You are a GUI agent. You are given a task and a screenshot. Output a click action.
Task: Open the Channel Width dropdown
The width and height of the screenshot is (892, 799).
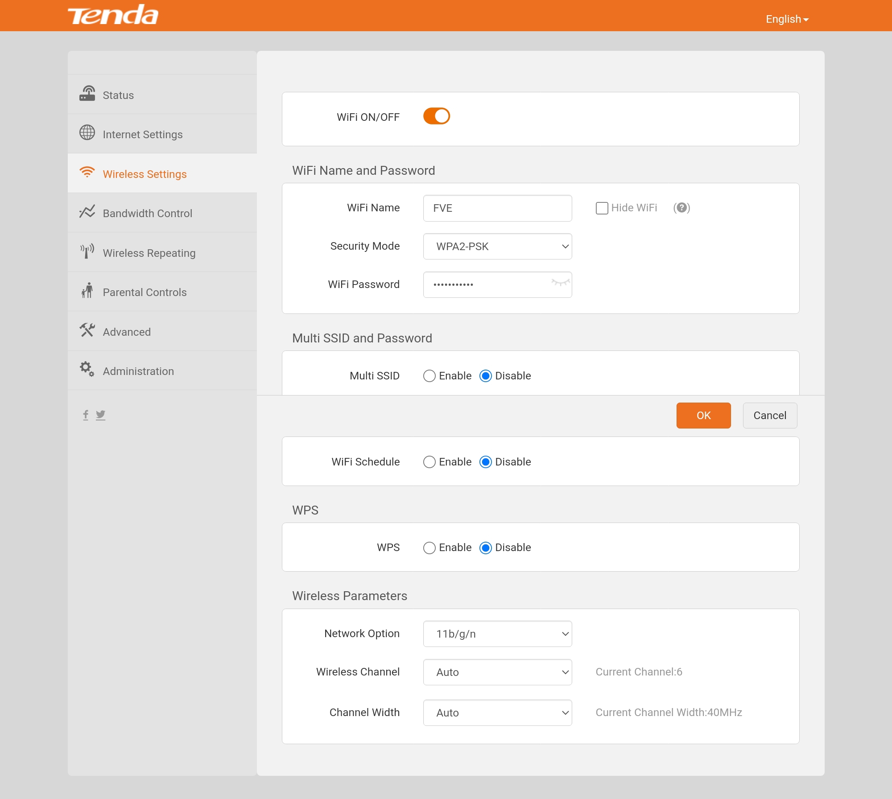(497, 713)
